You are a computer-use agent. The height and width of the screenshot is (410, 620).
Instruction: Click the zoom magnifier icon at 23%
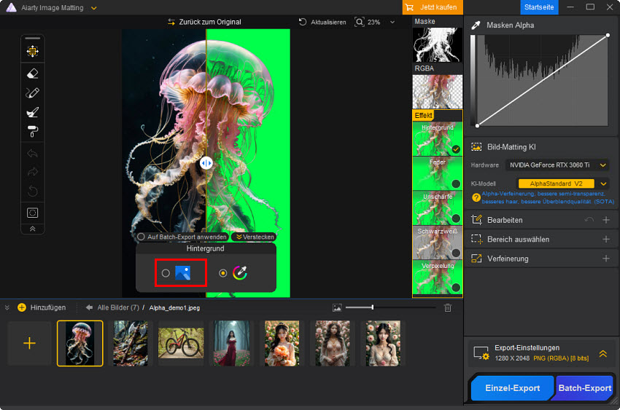click(x=359, y=22)
